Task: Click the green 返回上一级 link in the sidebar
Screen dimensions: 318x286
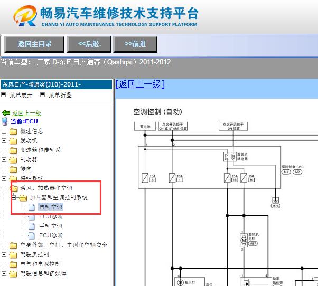Action: point(26,113)
